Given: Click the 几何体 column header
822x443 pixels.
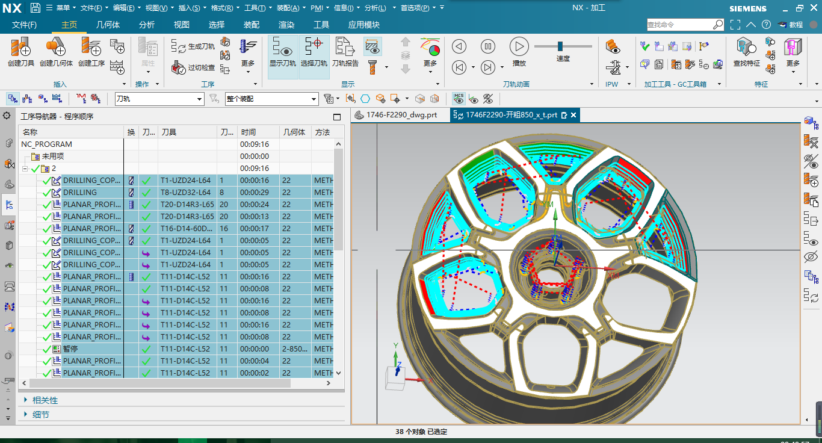Looking at the screenshot, I should [x=295, y=132].
